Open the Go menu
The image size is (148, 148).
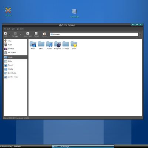(x=18, y=29)
